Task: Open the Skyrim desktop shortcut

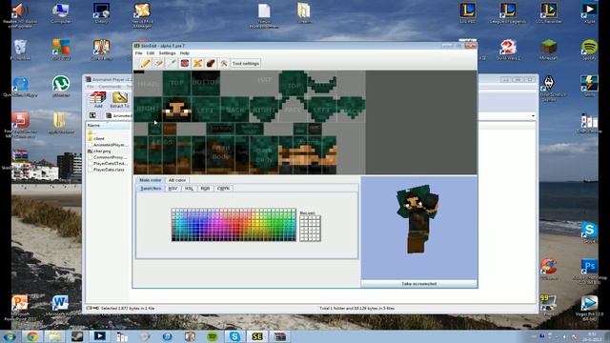Action: coord(549,88)
